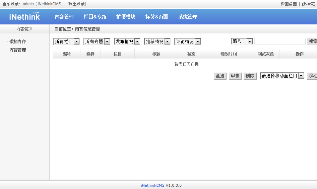Expand the 所有栏目 dropdown

tap(66, 41)
